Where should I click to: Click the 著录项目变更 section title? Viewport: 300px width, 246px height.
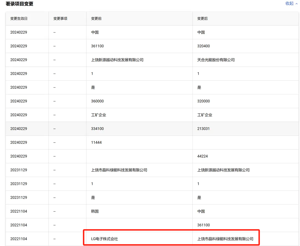(19, 4)
